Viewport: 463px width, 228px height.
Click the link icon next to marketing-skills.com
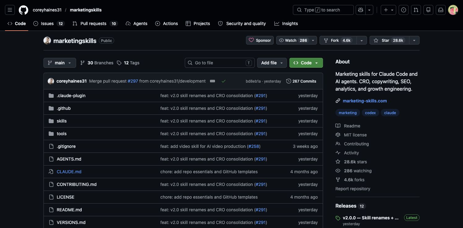click(x=338, y=101)
